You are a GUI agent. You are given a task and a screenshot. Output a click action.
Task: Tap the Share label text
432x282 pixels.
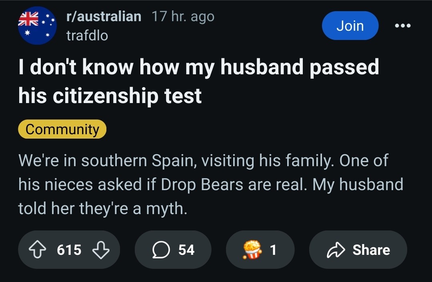click(371, 250)
